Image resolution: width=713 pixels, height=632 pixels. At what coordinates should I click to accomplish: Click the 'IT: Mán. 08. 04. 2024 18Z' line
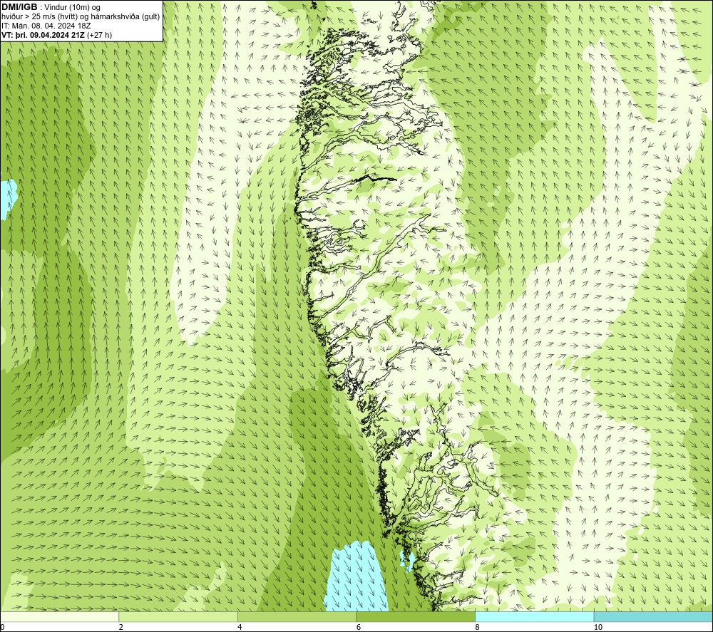pos(46,26)
